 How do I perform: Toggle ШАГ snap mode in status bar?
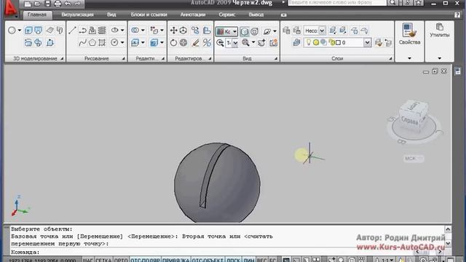point(87,260)
